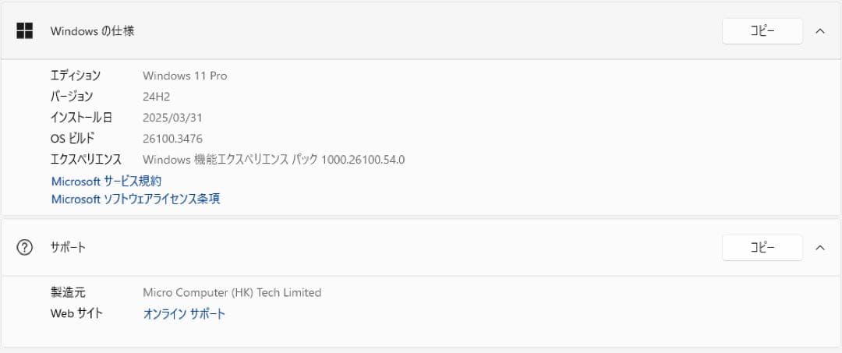Screen dimensions: 842x353
Task: Click the OS build number 26100.3476
Action: pyautogui.click(x=172, y=139)
